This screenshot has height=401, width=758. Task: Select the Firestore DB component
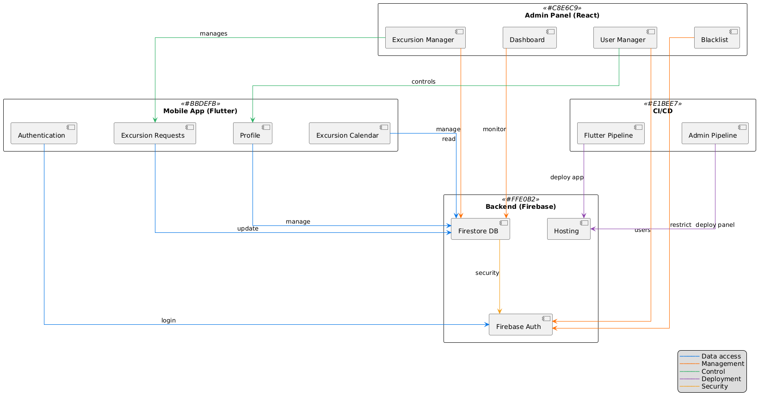(481, 229)
